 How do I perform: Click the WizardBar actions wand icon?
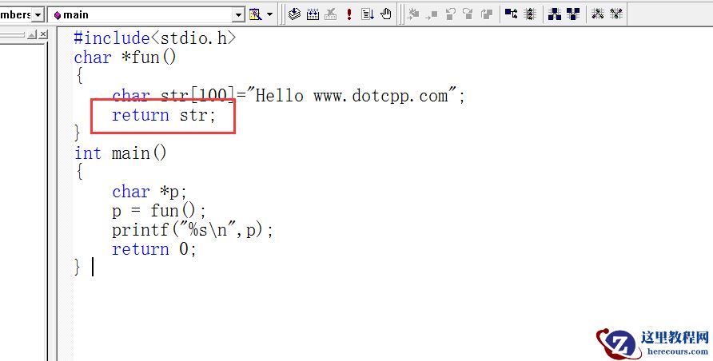(255, 14)
